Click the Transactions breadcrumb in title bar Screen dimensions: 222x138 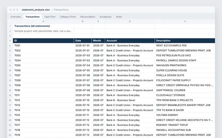[x=61, y=10]
